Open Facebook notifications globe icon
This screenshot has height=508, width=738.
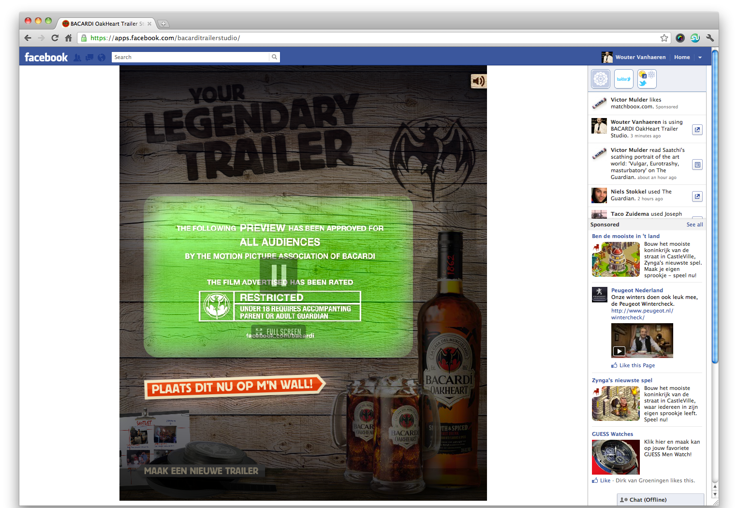pyautogui.click(x=102, y=57)
